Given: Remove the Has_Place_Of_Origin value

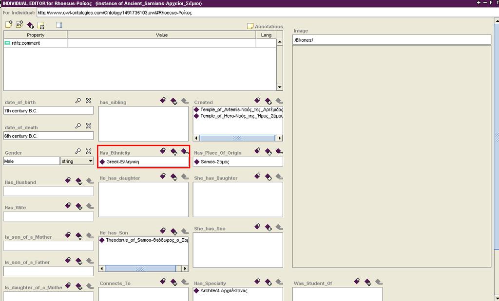Looking at the screenshot, I should (x=279, y=151).
